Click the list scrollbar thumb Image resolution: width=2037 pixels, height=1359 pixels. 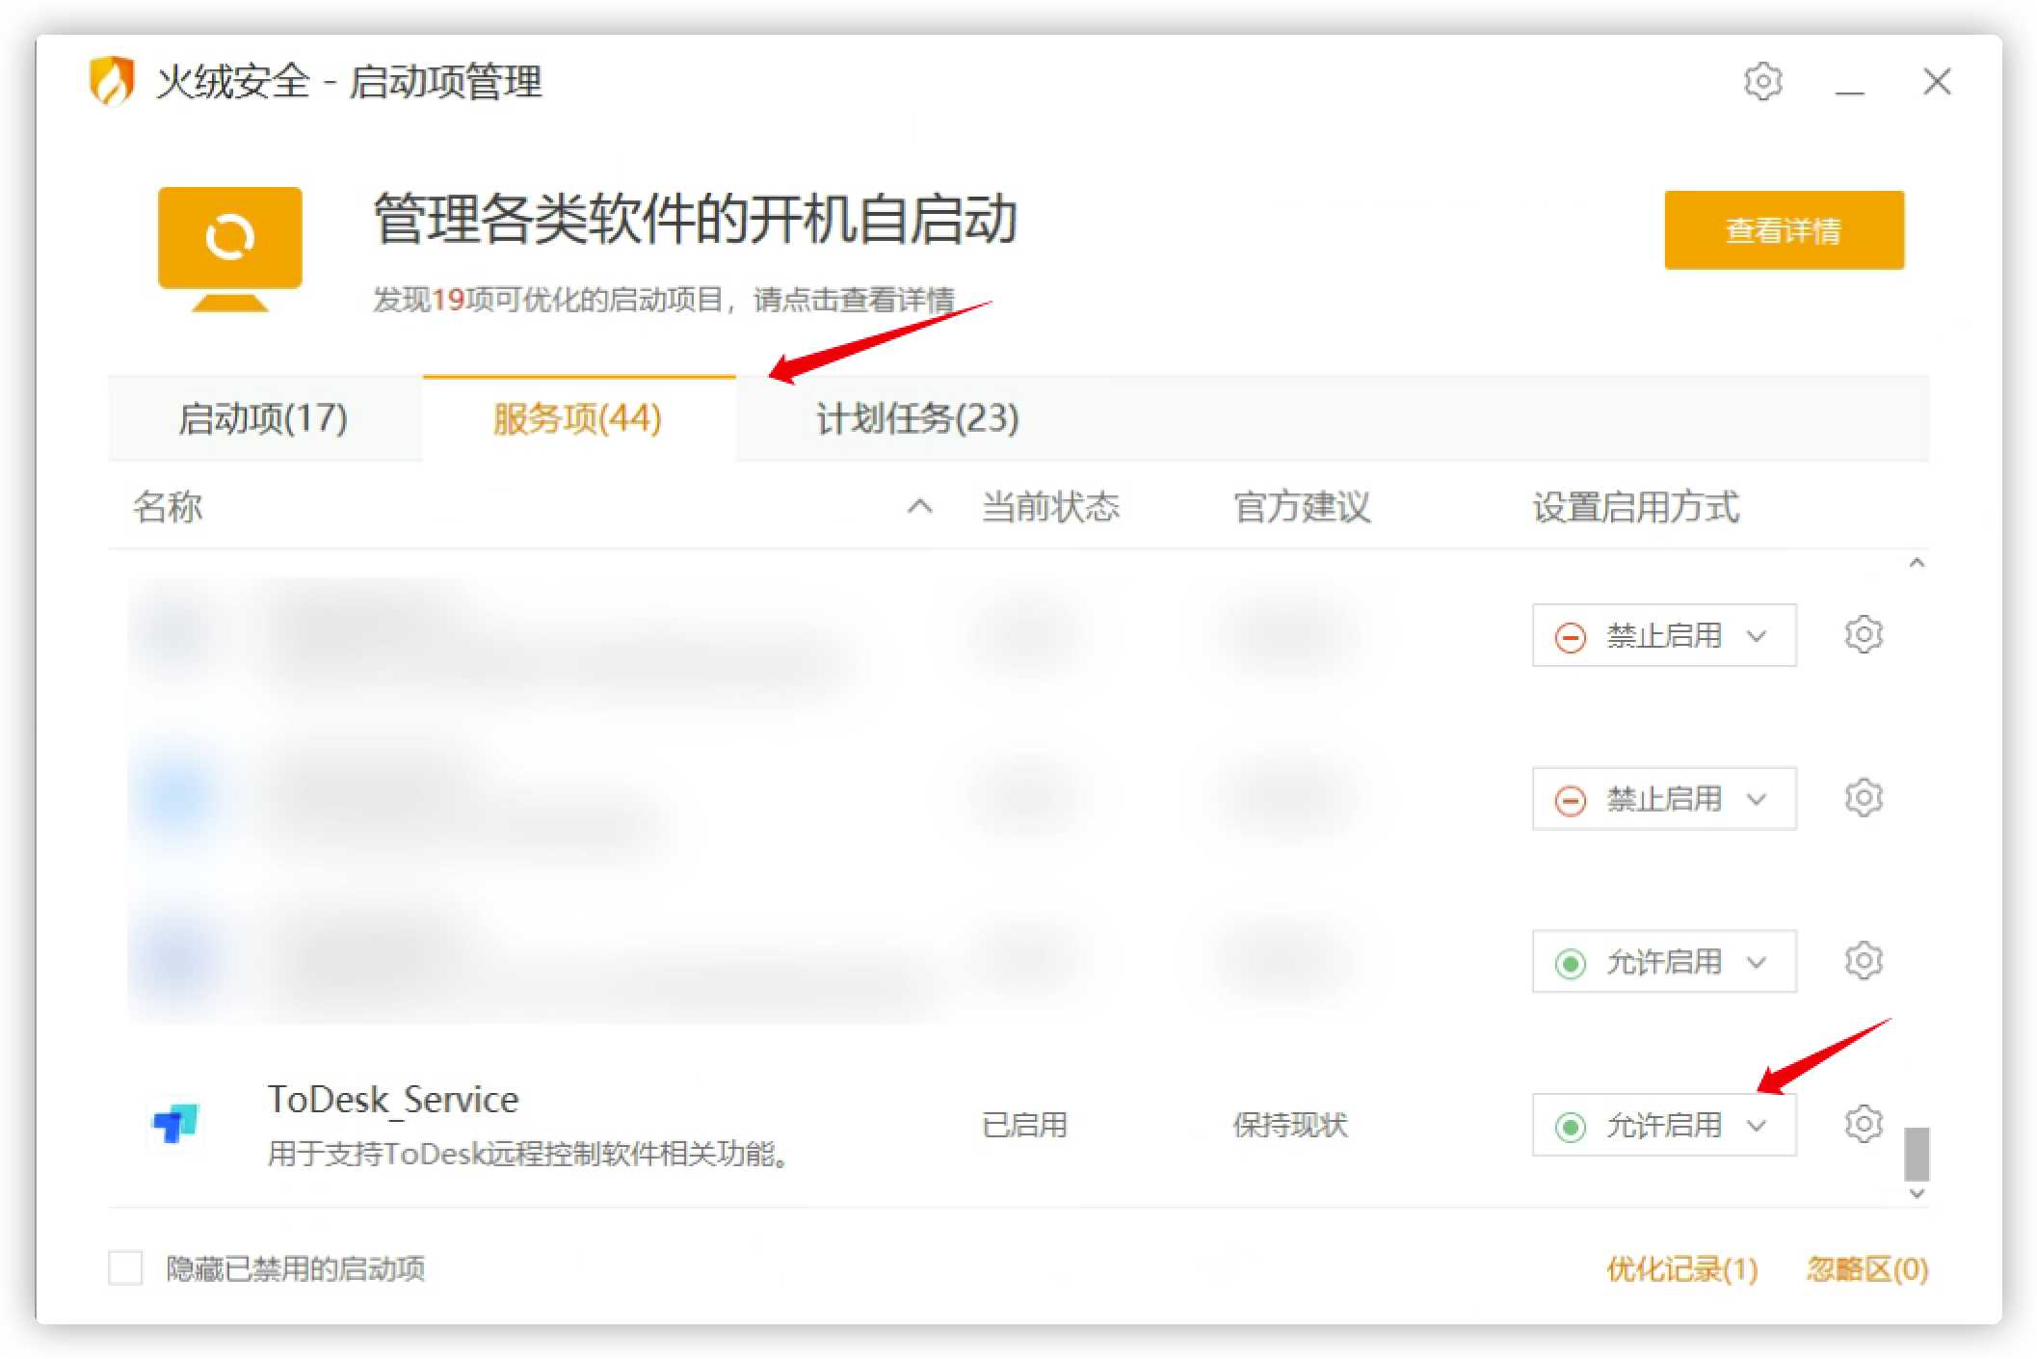(x=1916, y=1154)
